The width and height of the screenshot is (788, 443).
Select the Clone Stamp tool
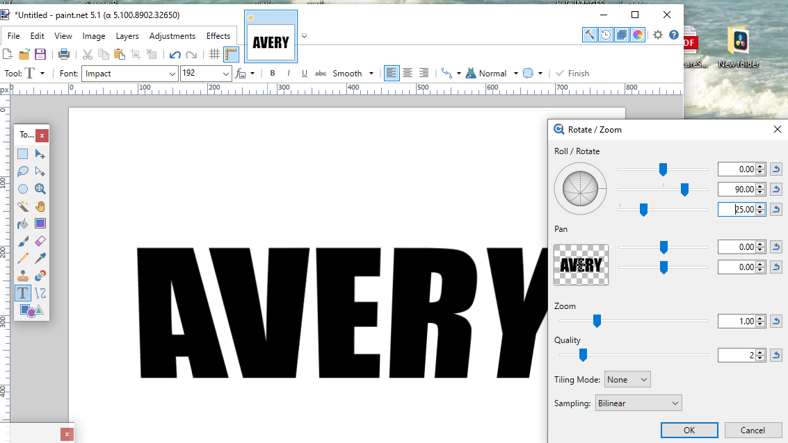[23, 276]
